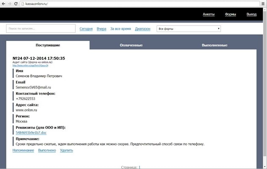Click the kassa.onlon.ru address bar
267x169 pixels.
click(x=140, y=4)
